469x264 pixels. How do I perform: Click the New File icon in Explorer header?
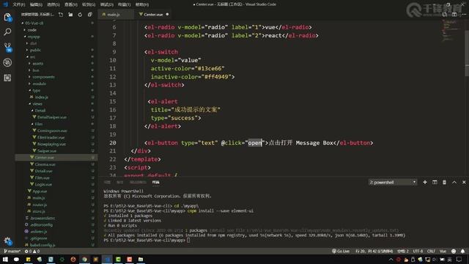[61, 15]
